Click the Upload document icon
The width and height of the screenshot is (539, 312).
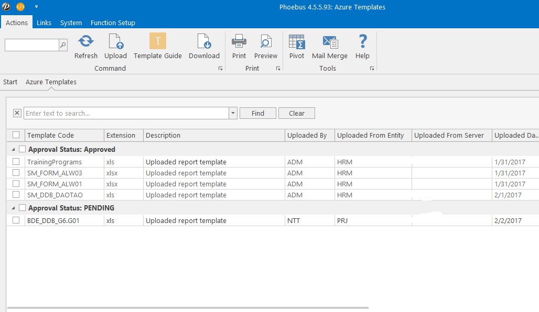115,41
